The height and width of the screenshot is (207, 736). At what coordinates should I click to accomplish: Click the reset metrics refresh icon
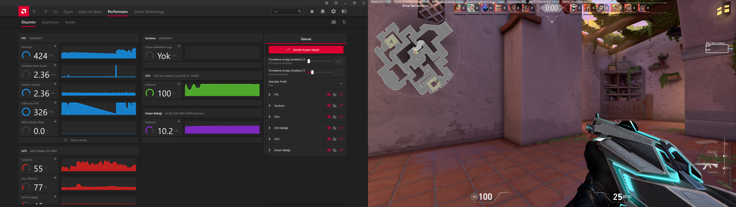point(344,22)
